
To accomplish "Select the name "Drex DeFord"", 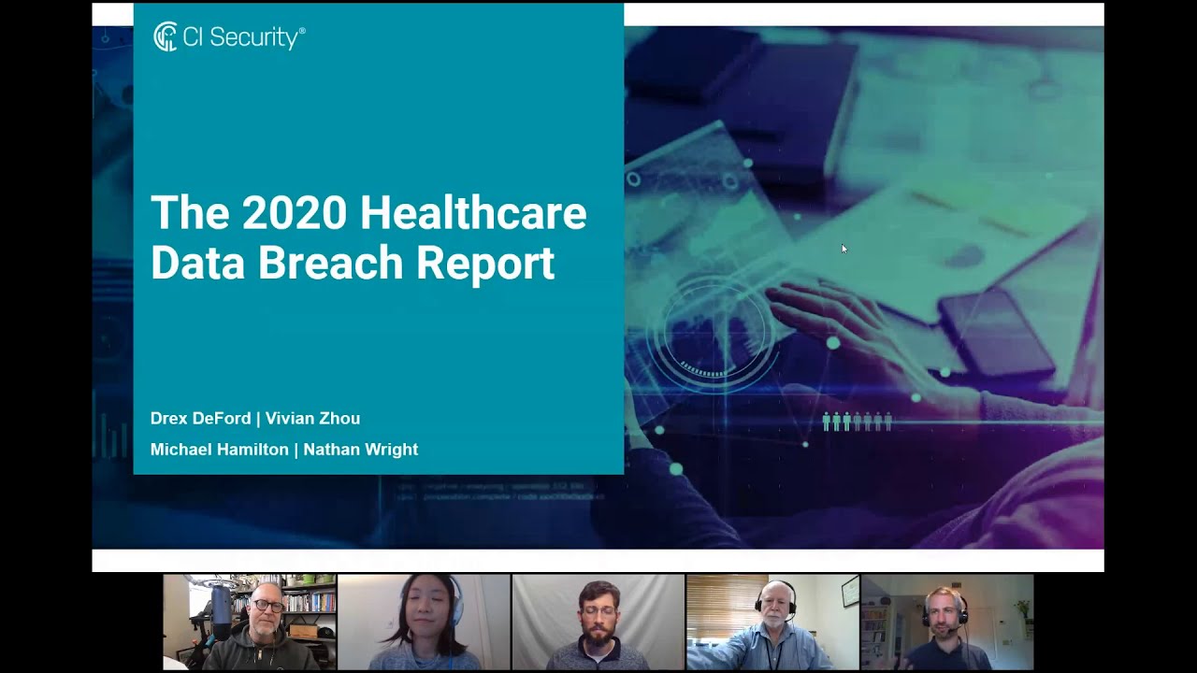I will click(199, 418).
